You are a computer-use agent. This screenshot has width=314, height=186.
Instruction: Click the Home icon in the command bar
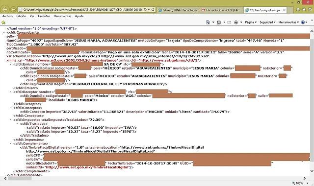coord(208,22)
